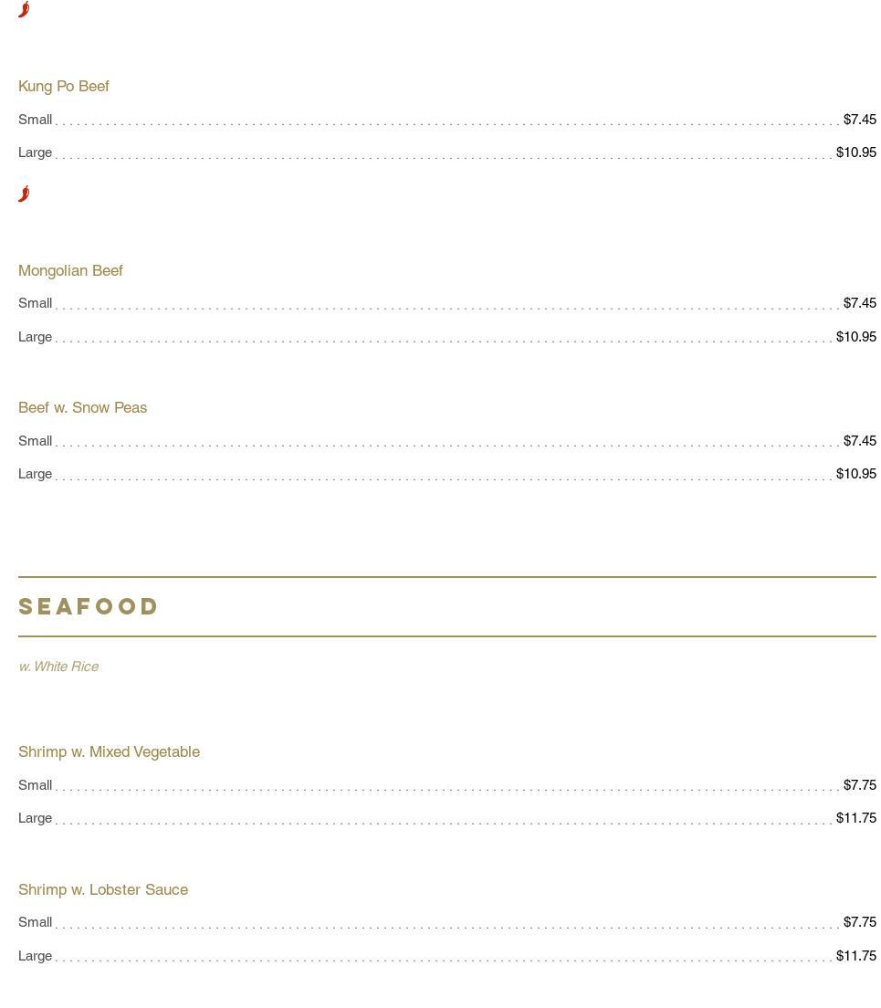Click the chili pepper icon above Kung Po Beef
Image resolution: width=881 pixels, height=1008 pixels.
click(x=24, y=9)
